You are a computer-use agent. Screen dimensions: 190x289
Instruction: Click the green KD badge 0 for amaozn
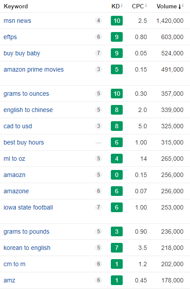tap(117, 175)
